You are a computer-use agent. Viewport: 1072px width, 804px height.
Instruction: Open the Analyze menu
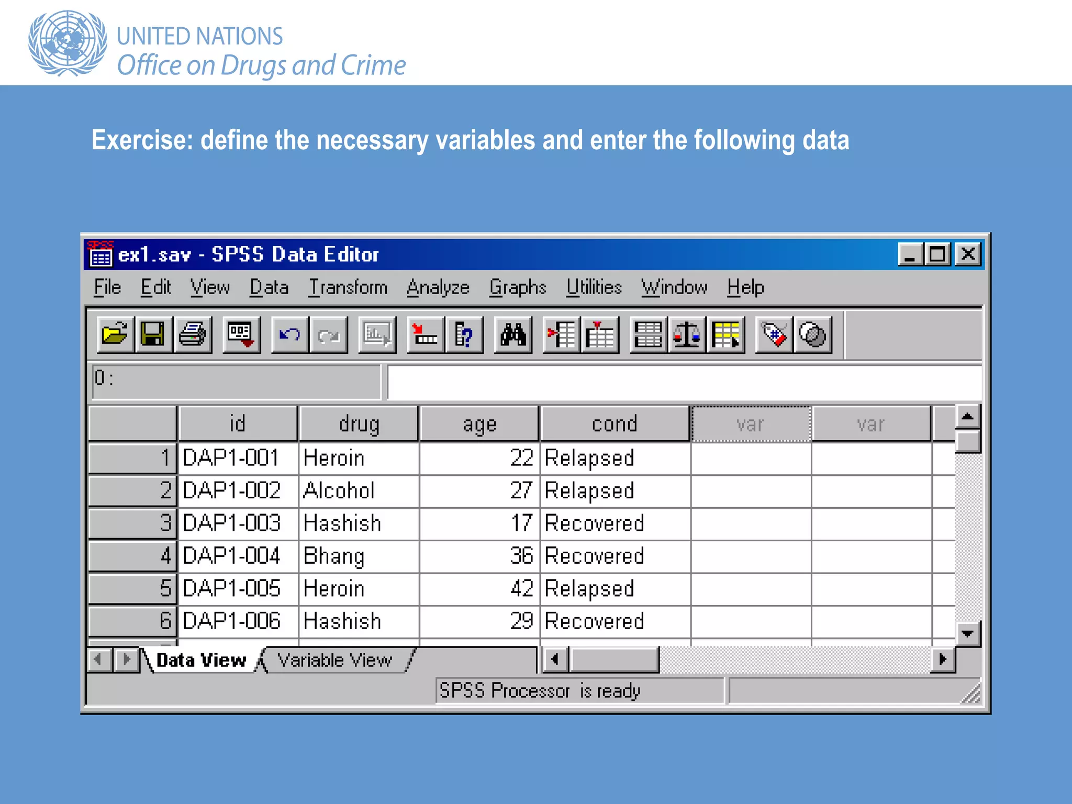(438, 287)
